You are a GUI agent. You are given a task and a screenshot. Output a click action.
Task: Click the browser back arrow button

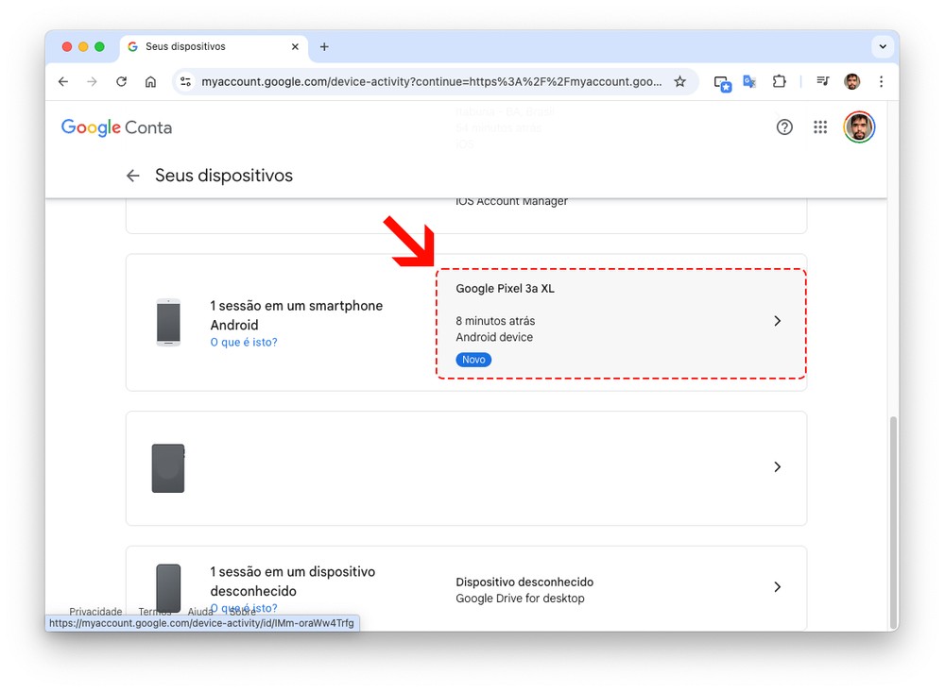click(63, 82)
